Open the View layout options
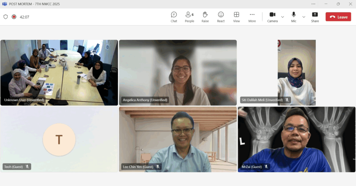This screenshot has height=186, width=356. (236, 17)
